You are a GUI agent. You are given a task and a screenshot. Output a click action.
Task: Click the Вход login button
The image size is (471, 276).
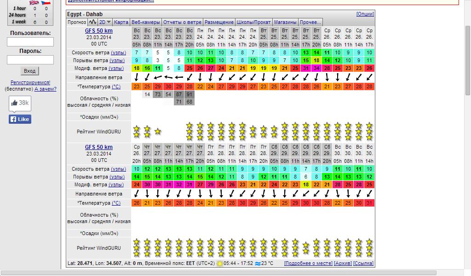[30, 71]
